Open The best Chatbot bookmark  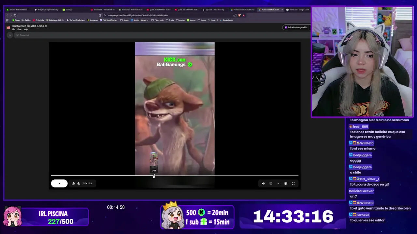pyautogui.click(x=76, y=20)
